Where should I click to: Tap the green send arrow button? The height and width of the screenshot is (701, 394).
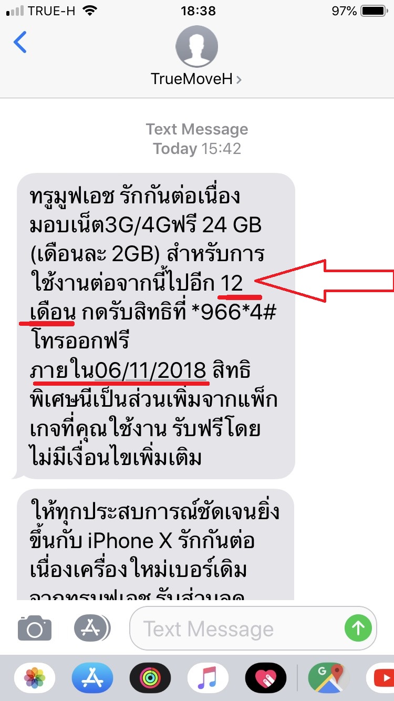(358, 628)
